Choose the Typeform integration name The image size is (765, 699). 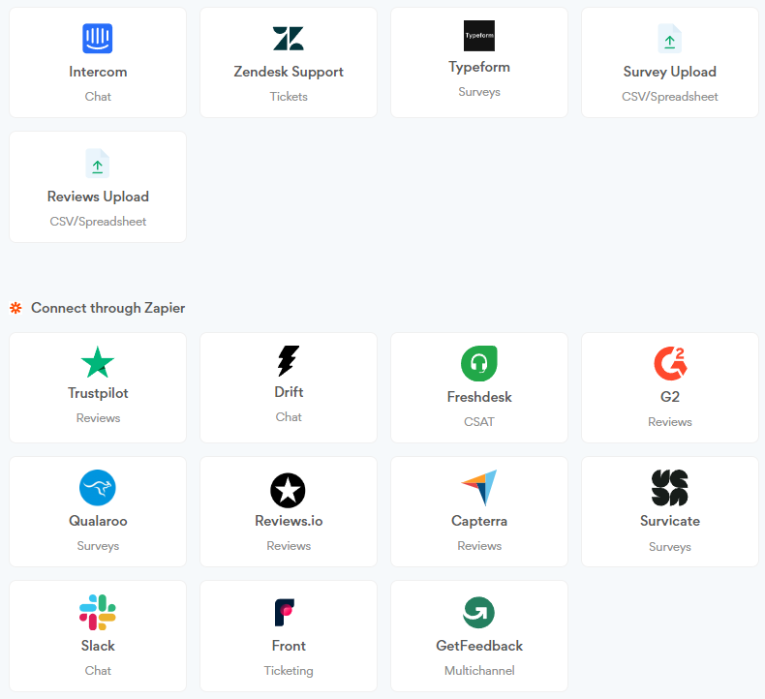pyautogui.click(x=479, y=67)
